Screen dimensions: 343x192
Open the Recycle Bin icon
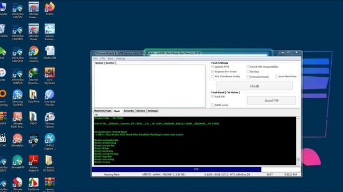pyautogui.click(x=3, y=31)
